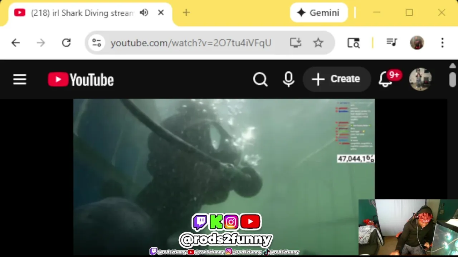This screenshot has height=257, width=458.
Task: View site information icon in address bar
Action: pos(97,43)
